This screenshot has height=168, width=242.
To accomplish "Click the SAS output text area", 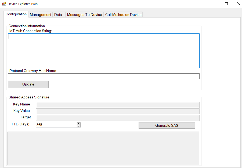I will coord(103,149).
